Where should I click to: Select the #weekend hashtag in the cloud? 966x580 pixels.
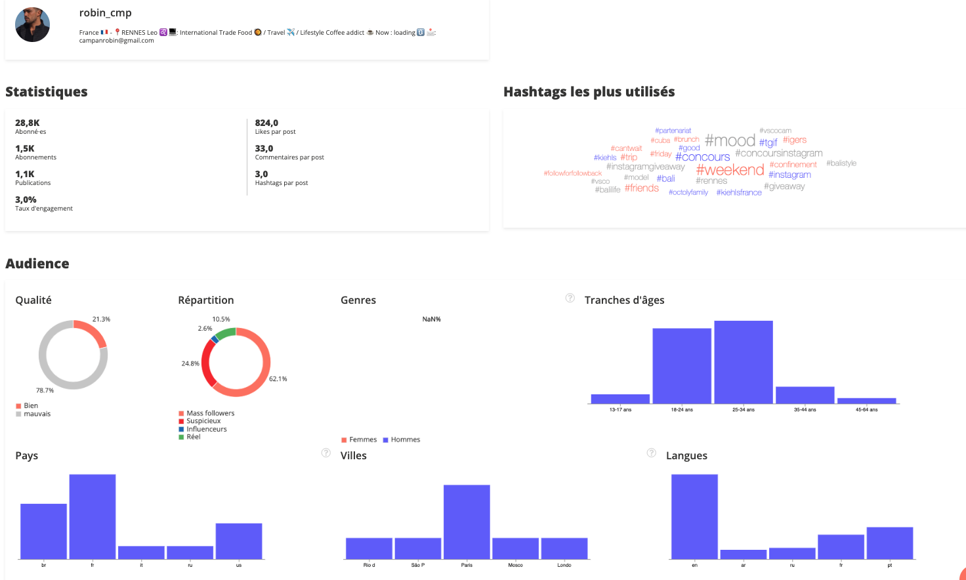coord(730,170)
